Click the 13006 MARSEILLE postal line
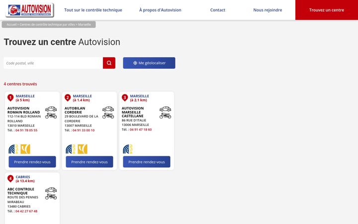The width and height of the screenshot is (358, 224). (135, 125)
